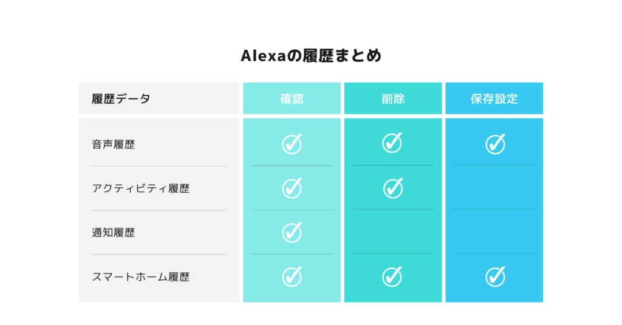Click the 通知履歴 checkmark under 確認

[x=292, y=232]
